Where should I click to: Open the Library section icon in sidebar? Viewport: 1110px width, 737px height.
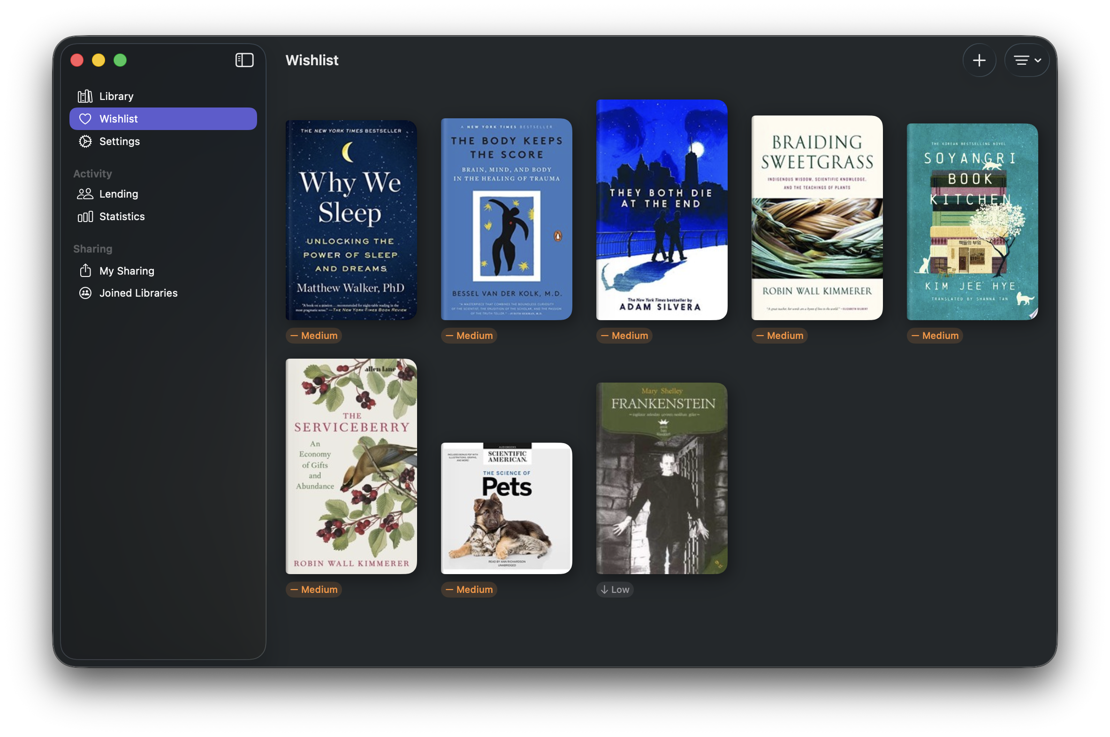tap(85, 96)
